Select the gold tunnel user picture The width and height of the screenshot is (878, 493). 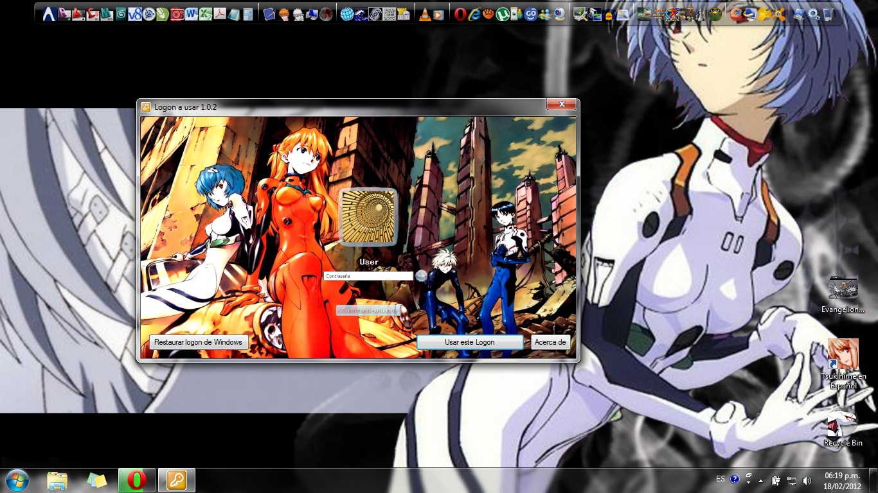coord(368,216)
